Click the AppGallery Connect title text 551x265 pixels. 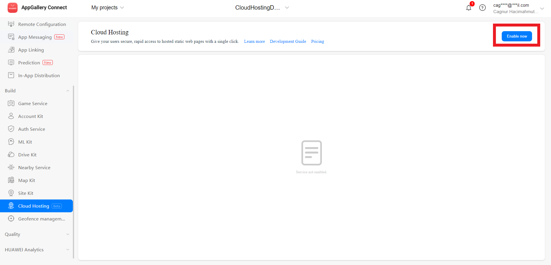coord(44,8)
